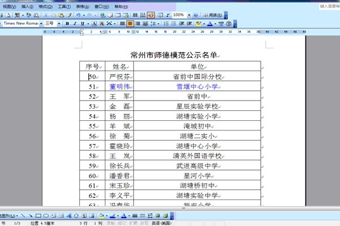Open the zoom 100% dropdown arrow
This screenshot has height=226, width=340.
189,15
